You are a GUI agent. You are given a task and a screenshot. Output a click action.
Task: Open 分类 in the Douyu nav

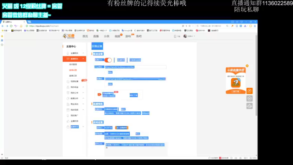pyautogui.click(x=107, y=36)
